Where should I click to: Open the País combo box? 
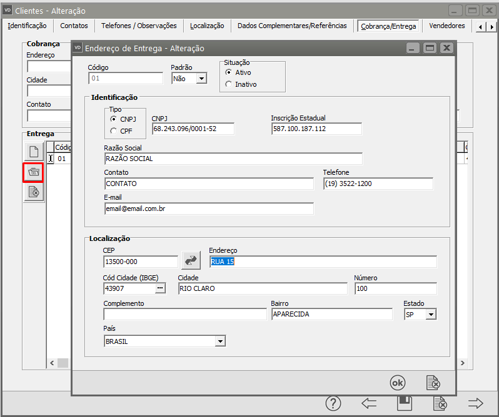[x=219, y=341]
